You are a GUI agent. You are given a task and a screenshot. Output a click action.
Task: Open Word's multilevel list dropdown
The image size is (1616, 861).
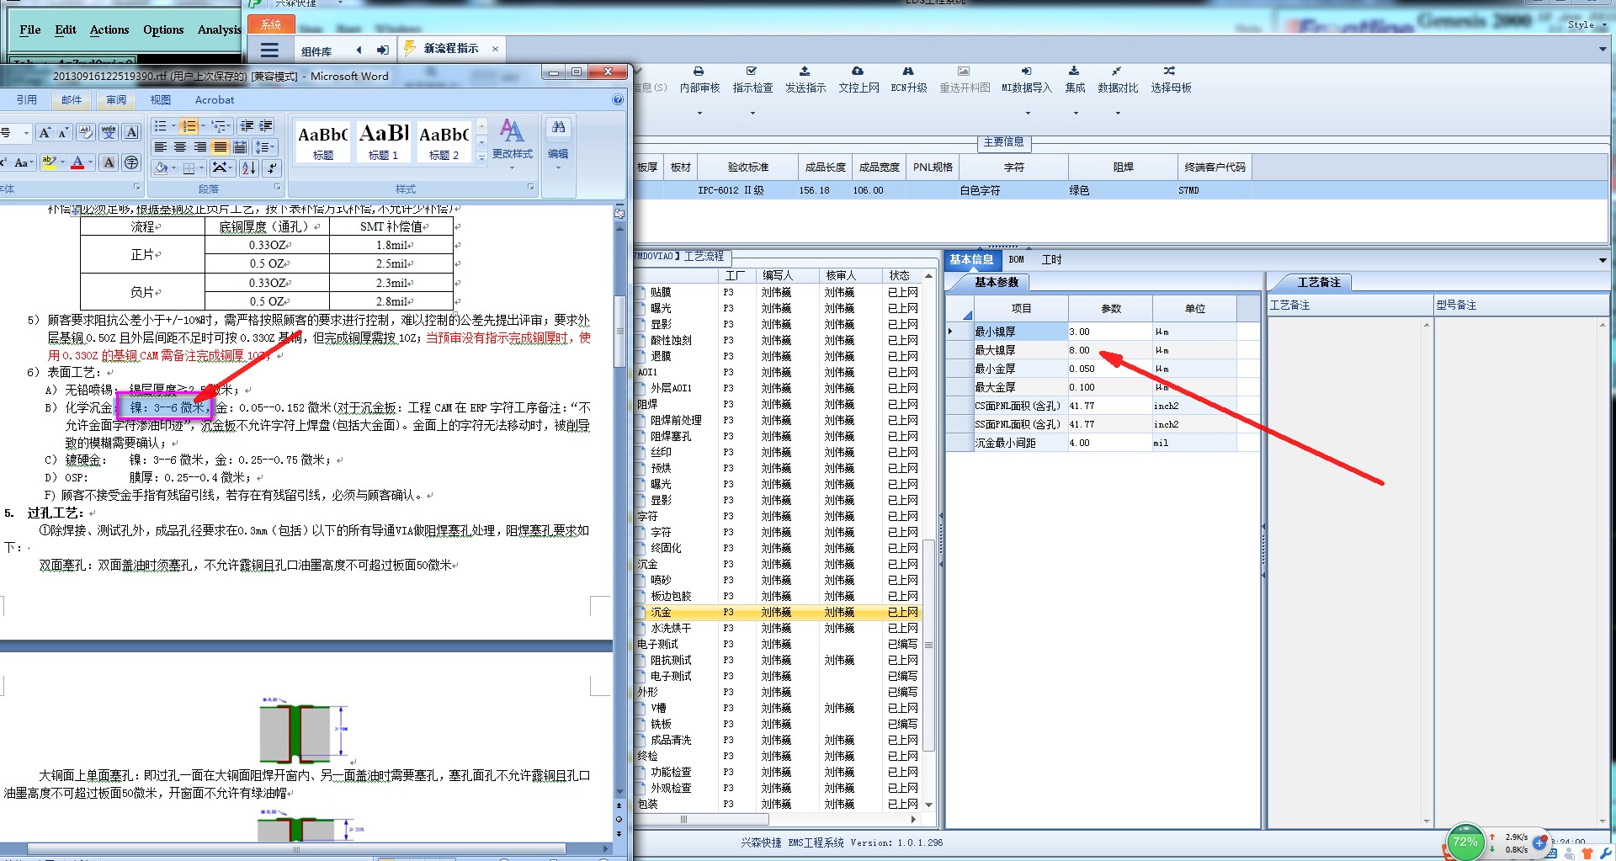tap(221, 126)
